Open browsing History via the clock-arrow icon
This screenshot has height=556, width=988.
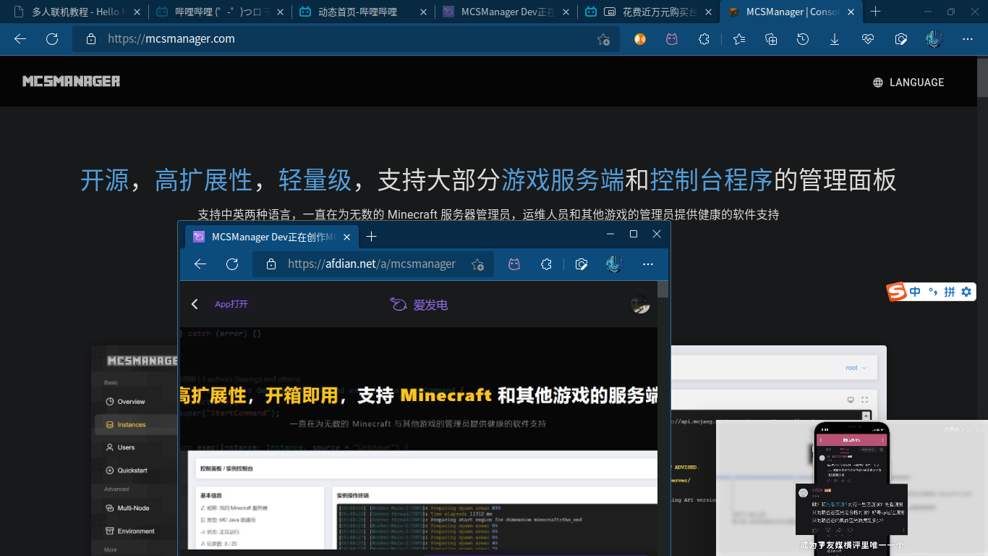[802, 39]
